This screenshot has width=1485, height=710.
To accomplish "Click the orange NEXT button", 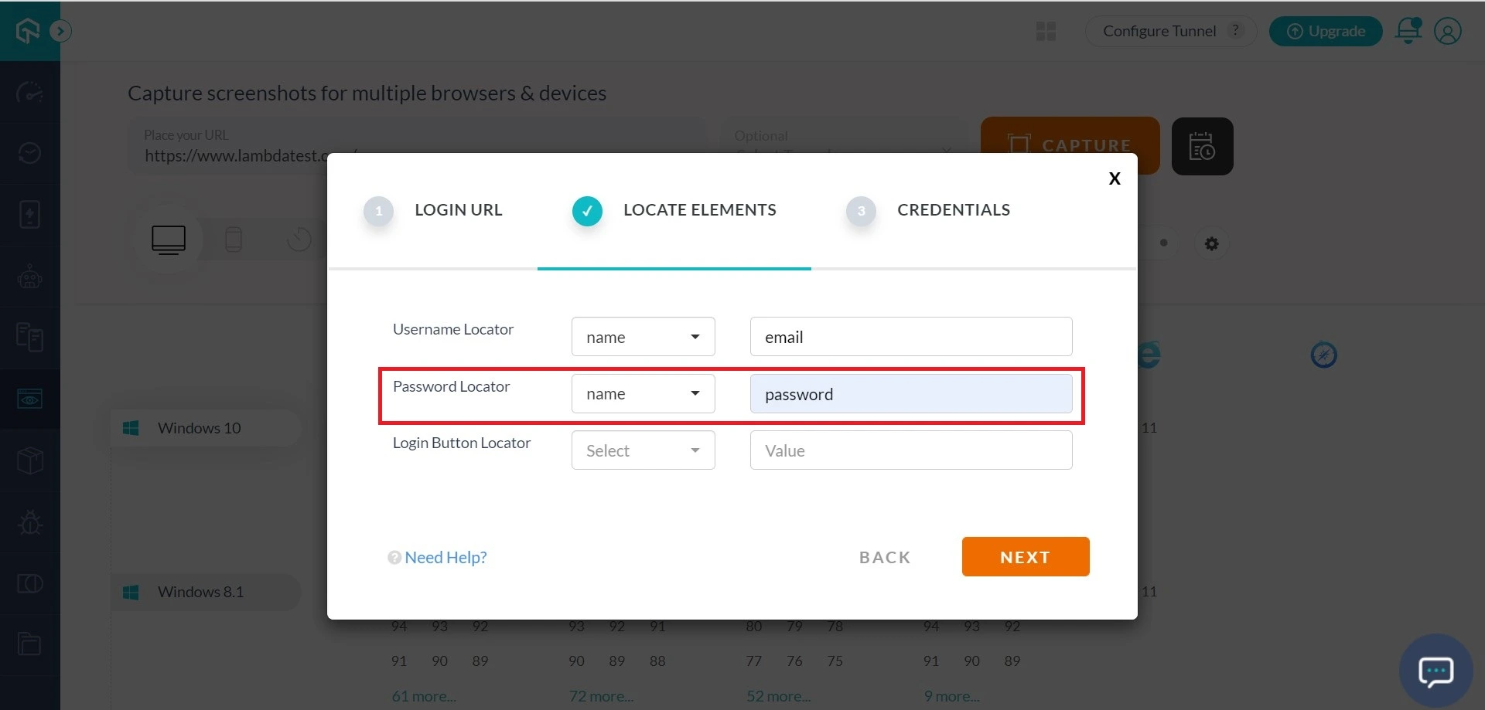I will tap(1025, 557).
